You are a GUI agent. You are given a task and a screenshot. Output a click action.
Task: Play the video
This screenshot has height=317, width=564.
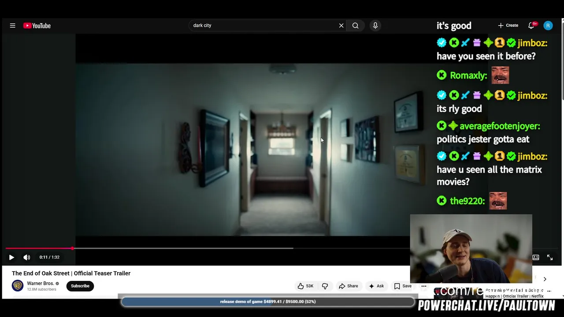tap(11, 257)
